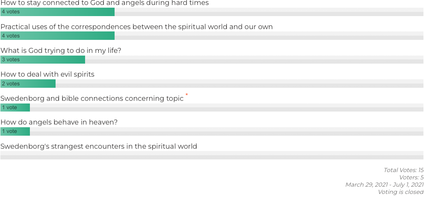Click the green '2 votes' result bar

(x=28, y=84)
